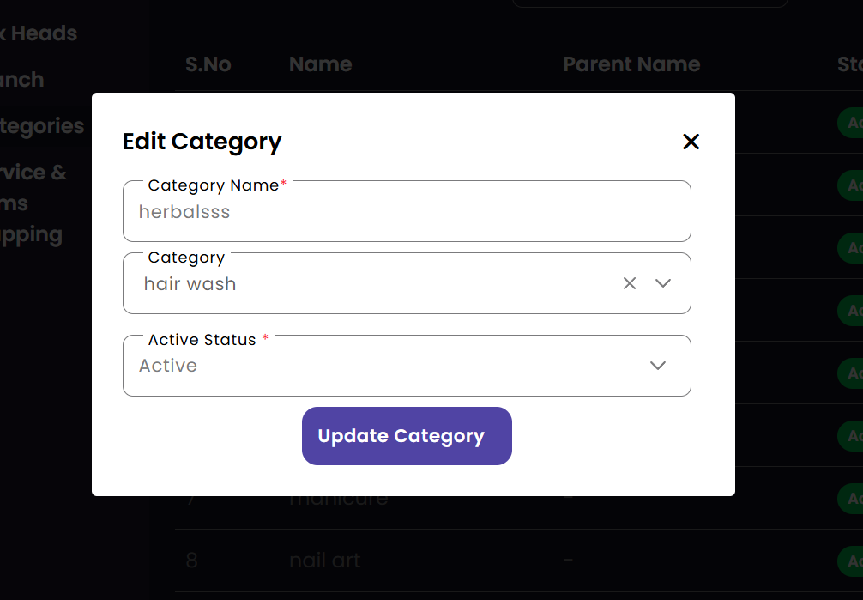Click the "hair wash" category combo box
The image size is (863, 600).
click(x=377, y=284)
